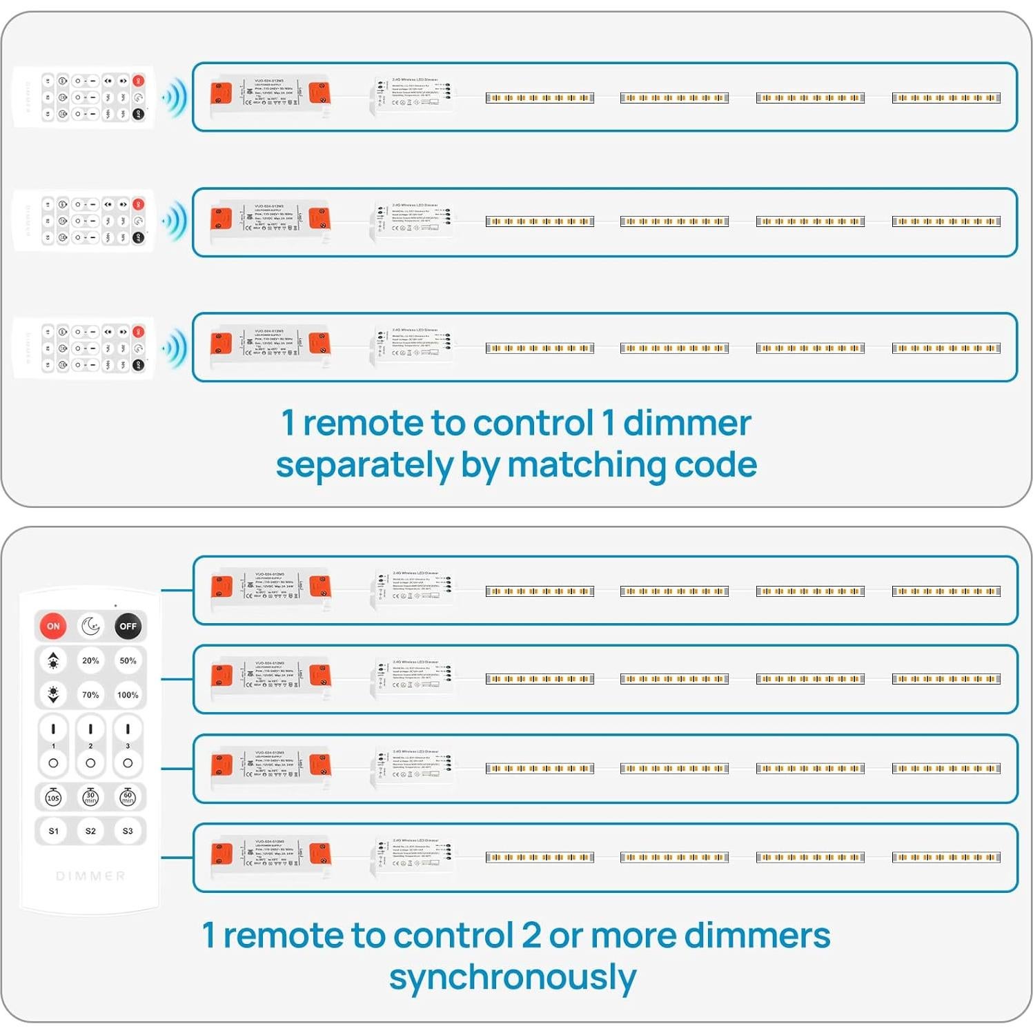Screen dimensions: 1033x1033
Task: Switch off zone 1 with its O button
Action: (x=53, y=763)
